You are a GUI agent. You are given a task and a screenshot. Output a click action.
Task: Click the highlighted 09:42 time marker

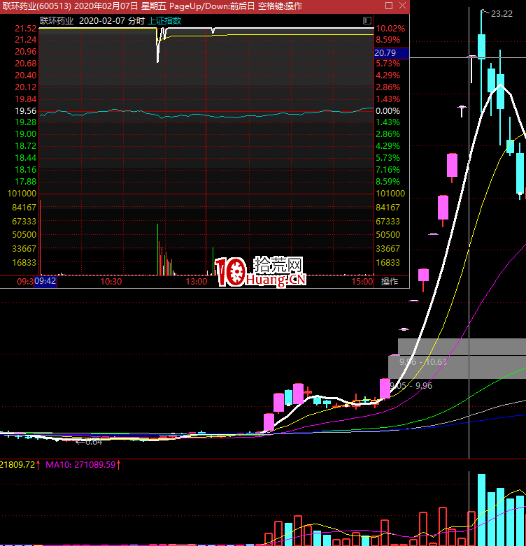(x=46, y=282)
